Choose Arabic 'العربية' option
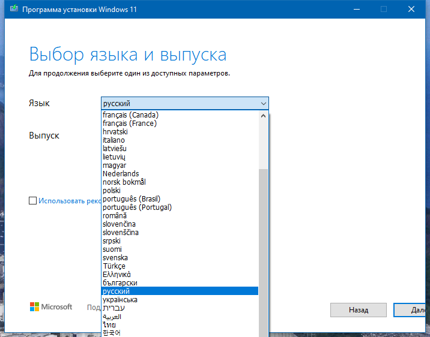This screenshot has height=337, width=430. coord(180,317)
